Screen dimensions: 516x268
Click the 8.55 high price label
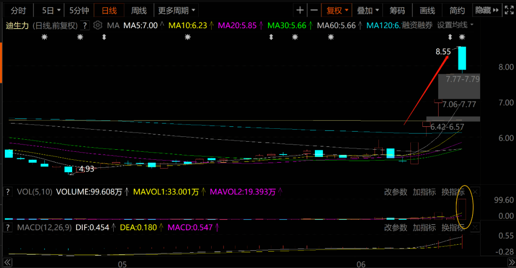tap(443, 52)
